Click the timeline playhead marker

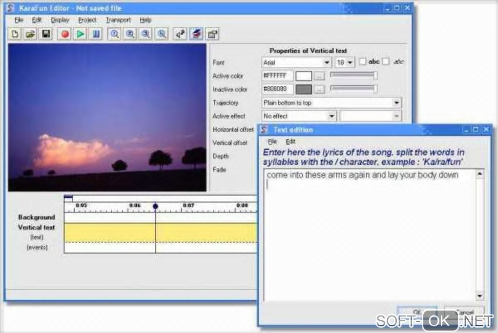click(x=155, y=206)
